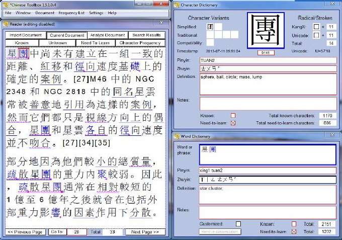Close the Reader panel
This screenshot has width=342, height=240.
[x=160, y=23]
